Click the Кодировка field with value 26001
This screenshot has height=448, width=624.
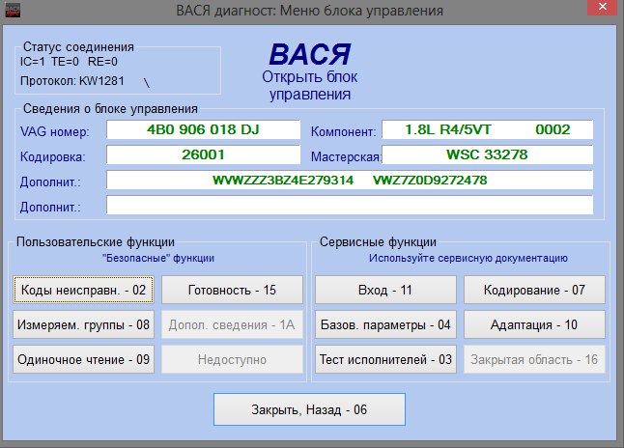point(203,154)
